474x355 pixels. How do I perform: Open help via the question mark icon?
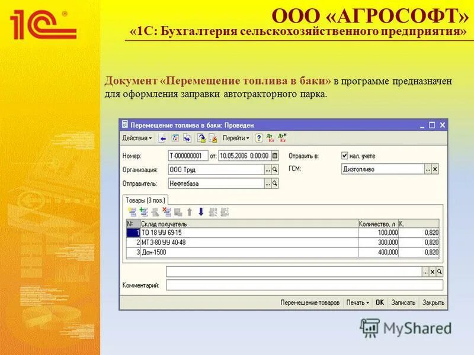[258, 138]
